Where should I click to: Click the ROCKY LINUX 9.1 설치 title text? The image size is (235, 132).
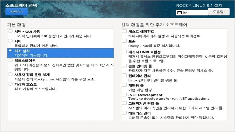click(199, 5)
